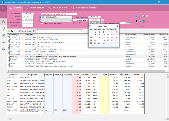Click the gold coins icon in Edition group

tap(147, 16)
